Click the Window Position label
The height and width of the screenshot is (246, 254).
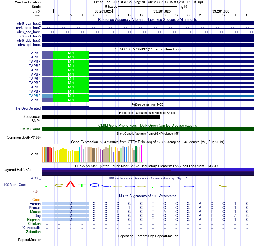pos(28,2)
